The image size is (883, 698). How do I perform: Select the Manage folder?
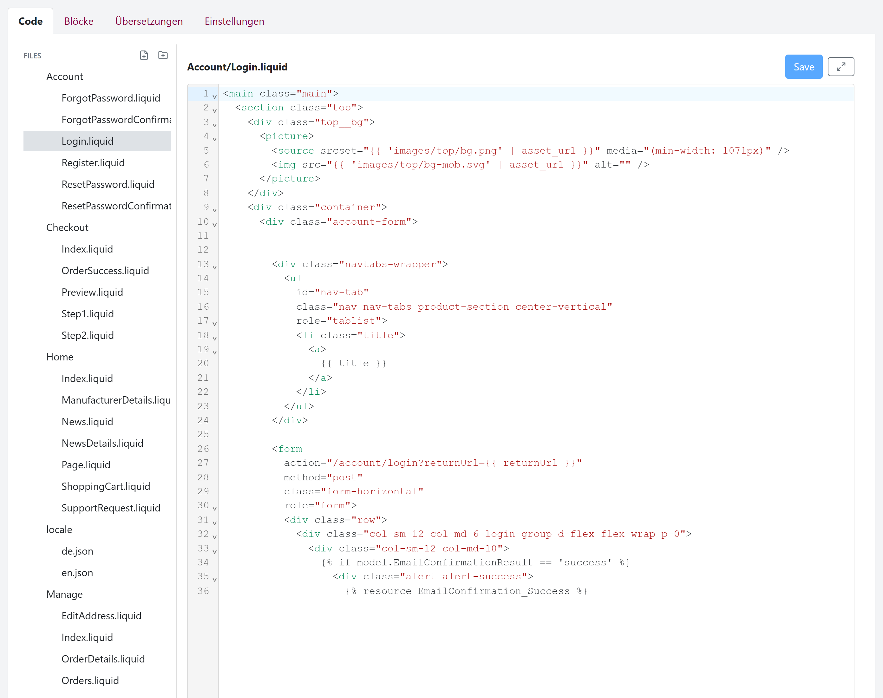[64, 594]
